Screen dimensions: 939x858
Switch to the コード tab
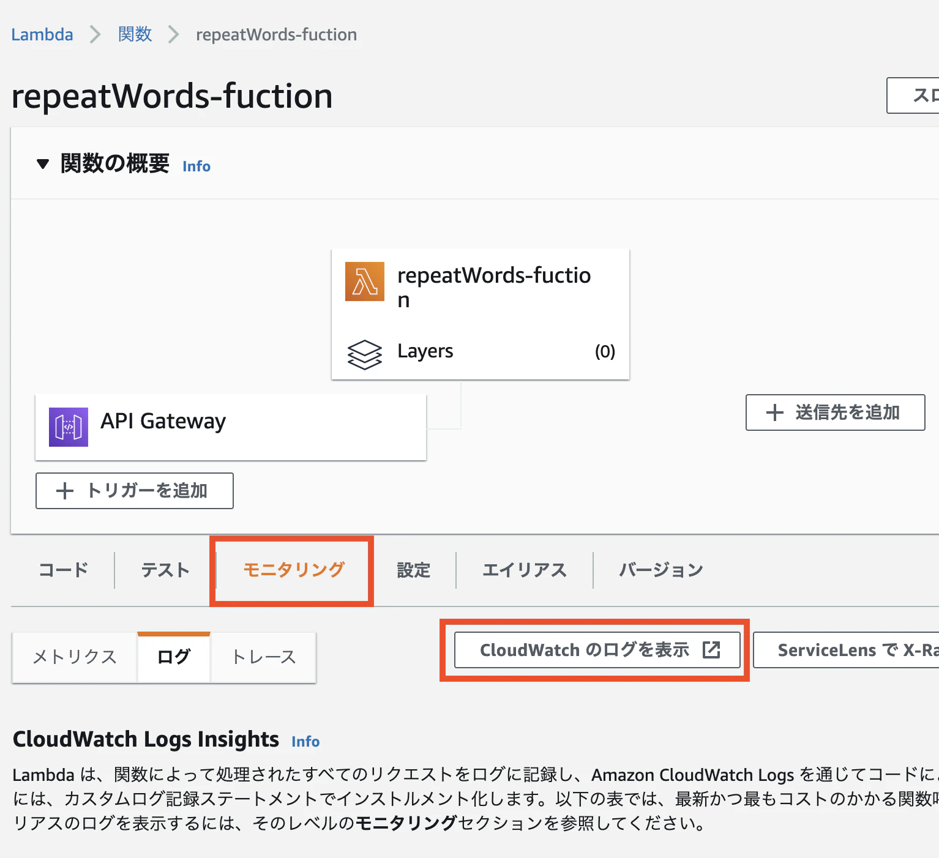[64, 570]
